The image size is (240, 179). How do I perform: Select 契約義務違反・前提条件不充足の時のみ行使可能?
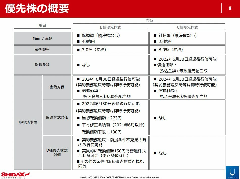(x=112, y=142)
